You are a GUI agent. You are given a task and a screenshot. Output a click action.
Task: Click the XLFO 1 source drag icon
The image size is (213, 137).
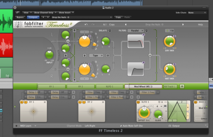pyautogui.click(x=138, y=102)
